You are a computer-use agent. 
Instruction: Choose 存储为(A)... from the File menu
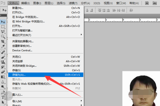coord(19,75)
